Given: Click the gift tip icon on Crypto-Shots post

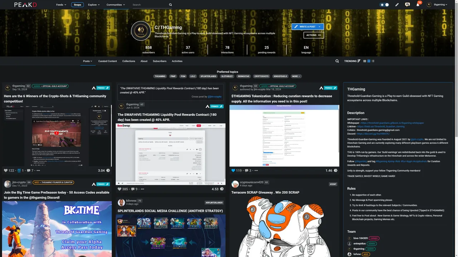Looking at the screenshot, I should coord(19,171).
